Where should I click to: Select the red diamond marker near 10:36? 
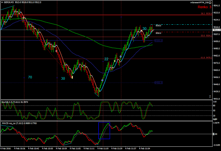click(x=24, y=18)
